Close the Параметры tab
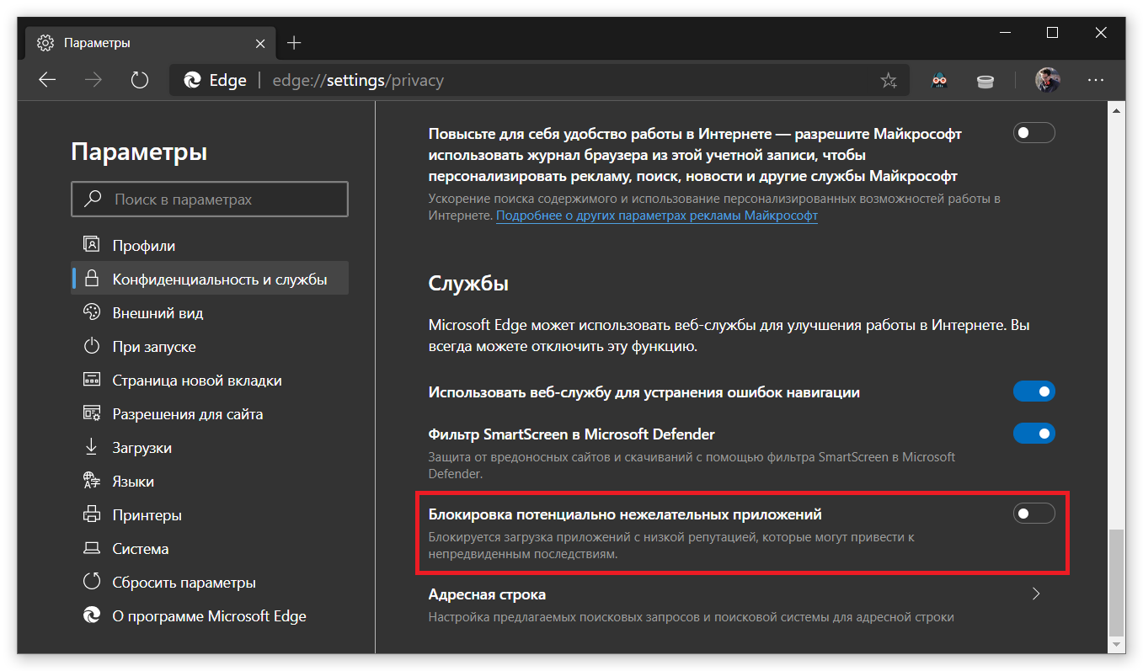Screen dimensions: 1143x671 point(260,42)
